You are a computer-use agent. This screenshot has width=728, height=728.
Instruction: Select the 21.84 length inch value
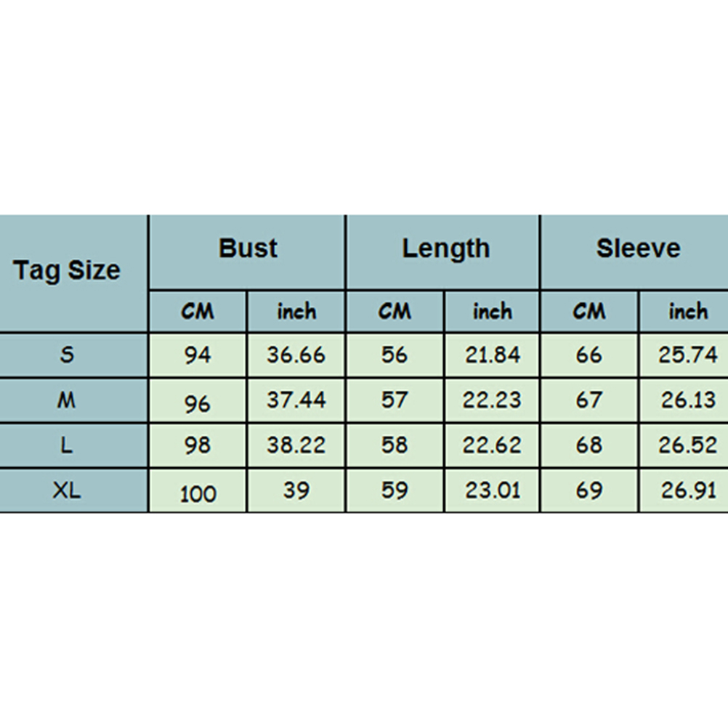pos(493,355)
